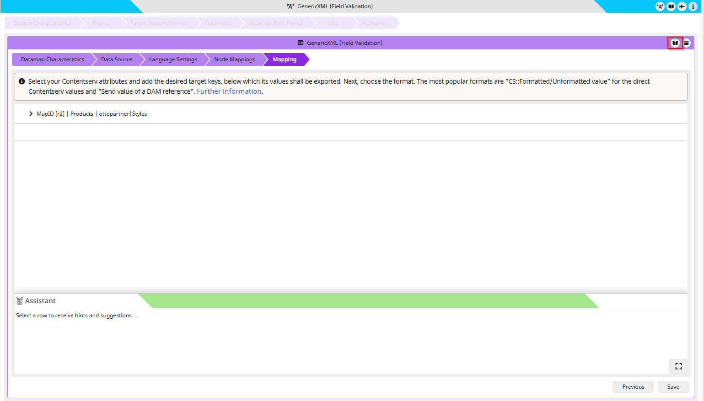Click the book icon in purple header

(x=675, y=43)
